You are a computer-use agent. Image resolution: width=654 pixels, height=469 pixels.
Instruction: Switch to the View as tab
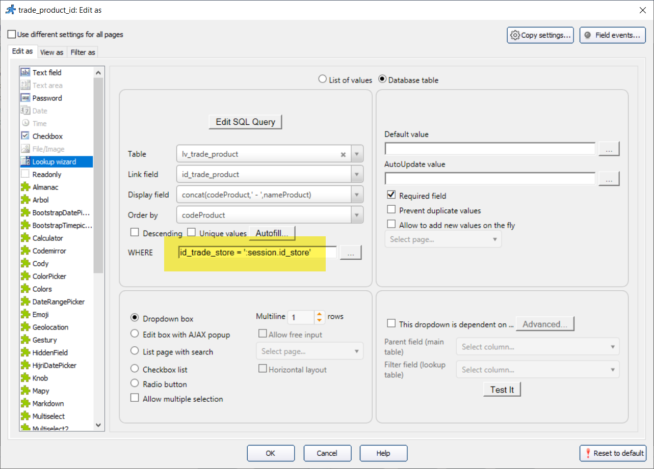[x=52, y=52]
